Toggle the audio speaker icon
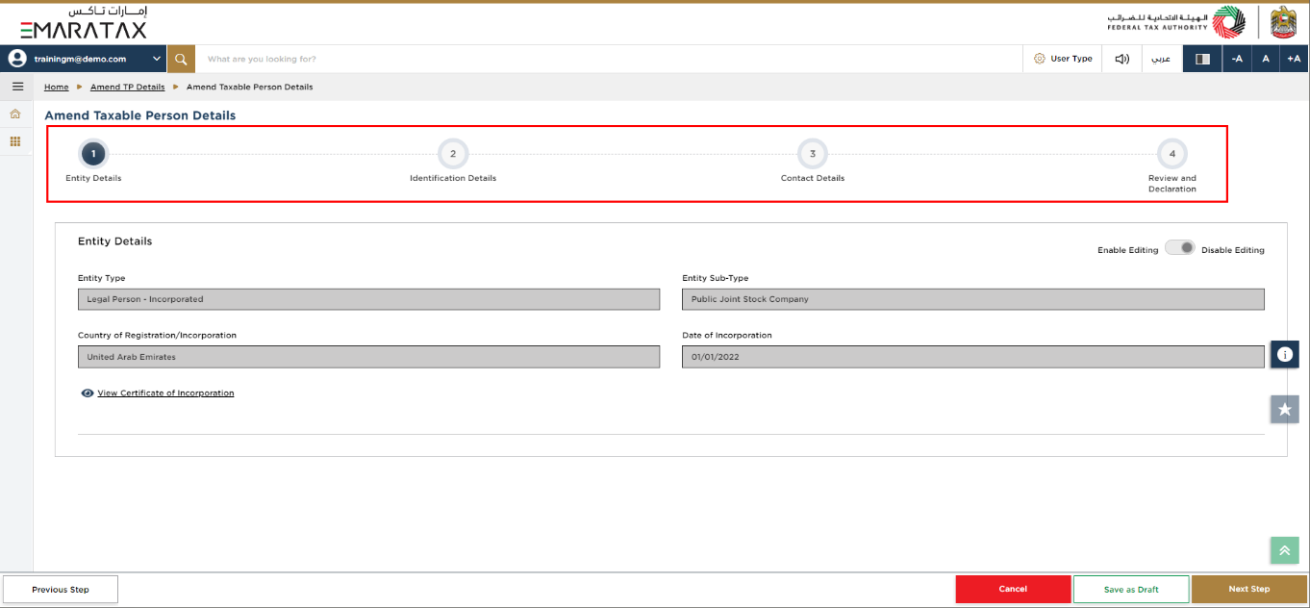The width and height of the screenshot is (1310, 608). (1121, 59)
